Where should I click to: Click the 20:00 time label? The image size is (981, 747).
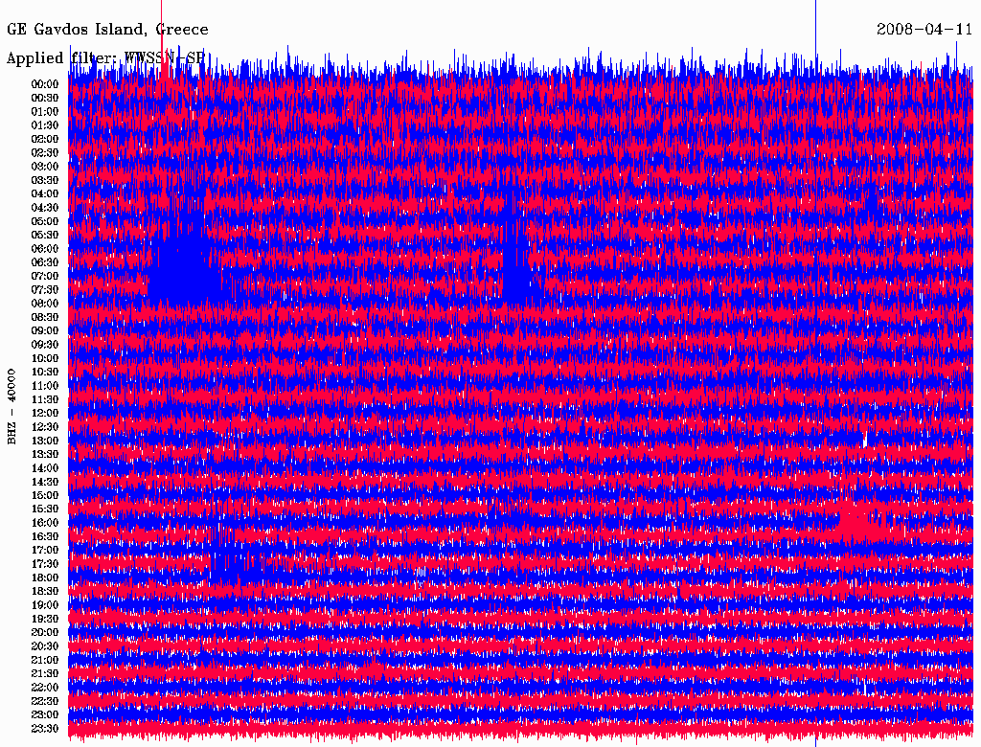point(45,632)
